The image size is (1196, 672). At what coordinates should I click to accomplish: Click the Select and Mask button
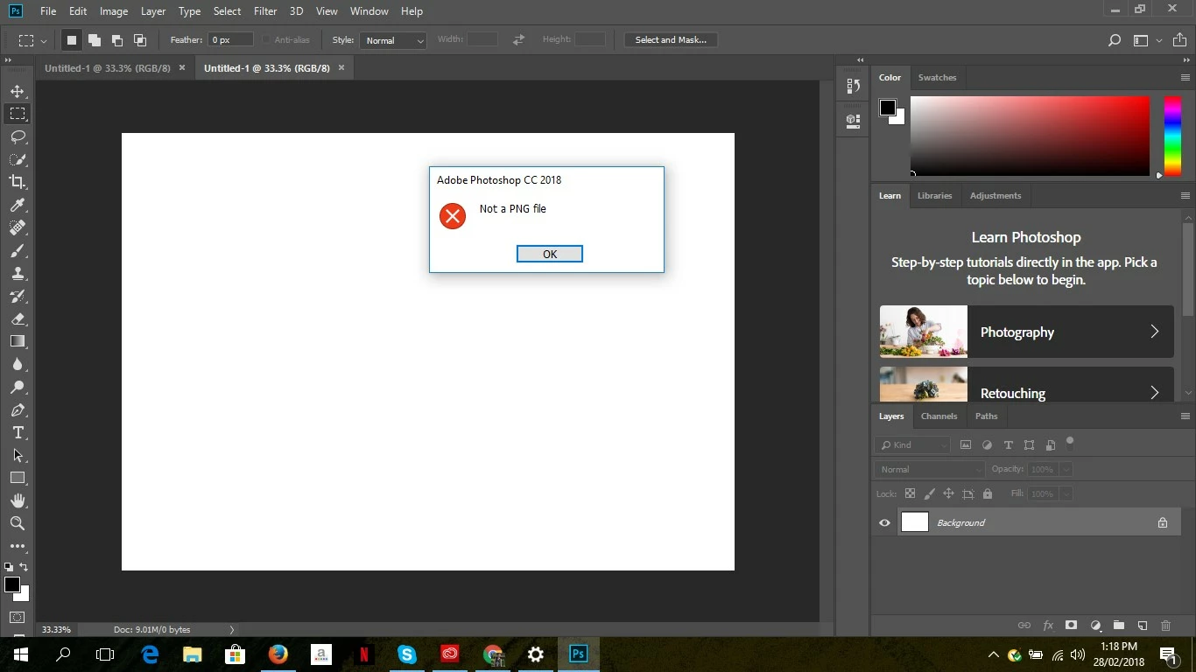point(671,40)
